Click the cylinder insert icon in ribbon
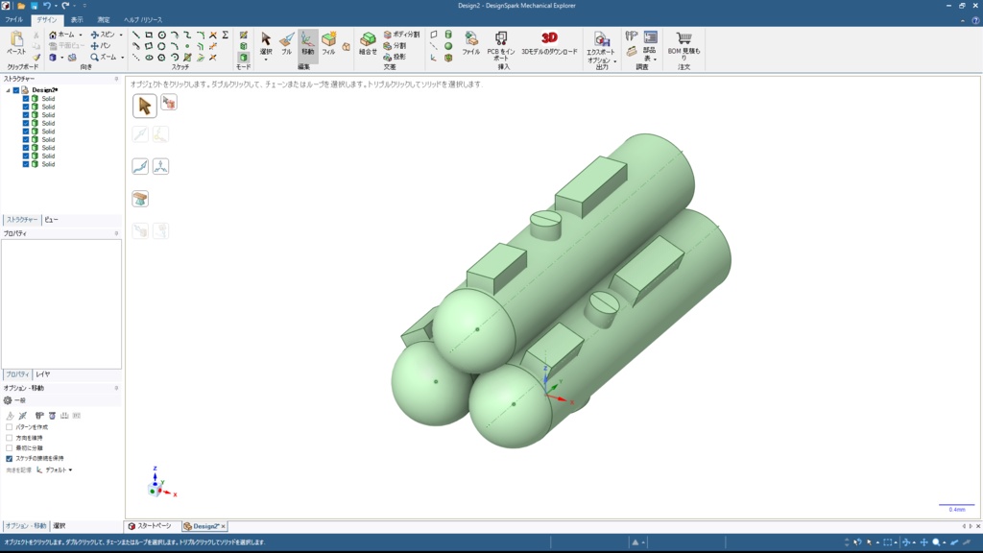Screen dimensions: 983x553 pyautogui.click(x=448, y=35)
